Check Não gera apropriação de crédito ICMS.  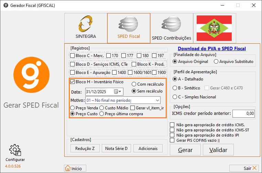coord(172,125)
